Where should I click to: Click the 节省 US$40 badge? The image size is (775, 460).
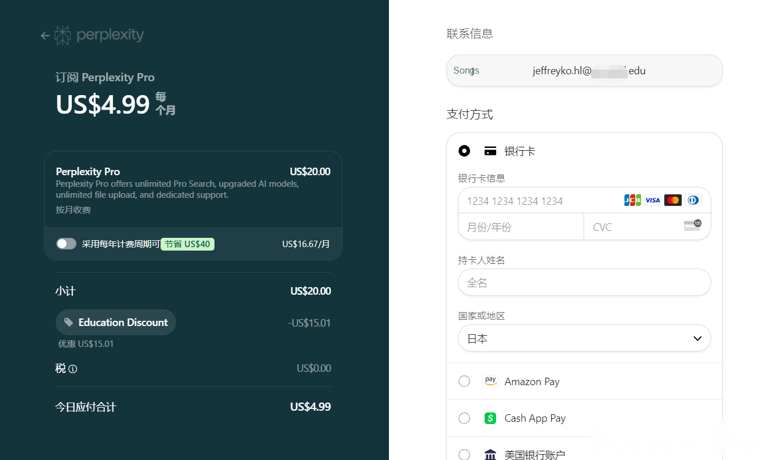[187, 244]
